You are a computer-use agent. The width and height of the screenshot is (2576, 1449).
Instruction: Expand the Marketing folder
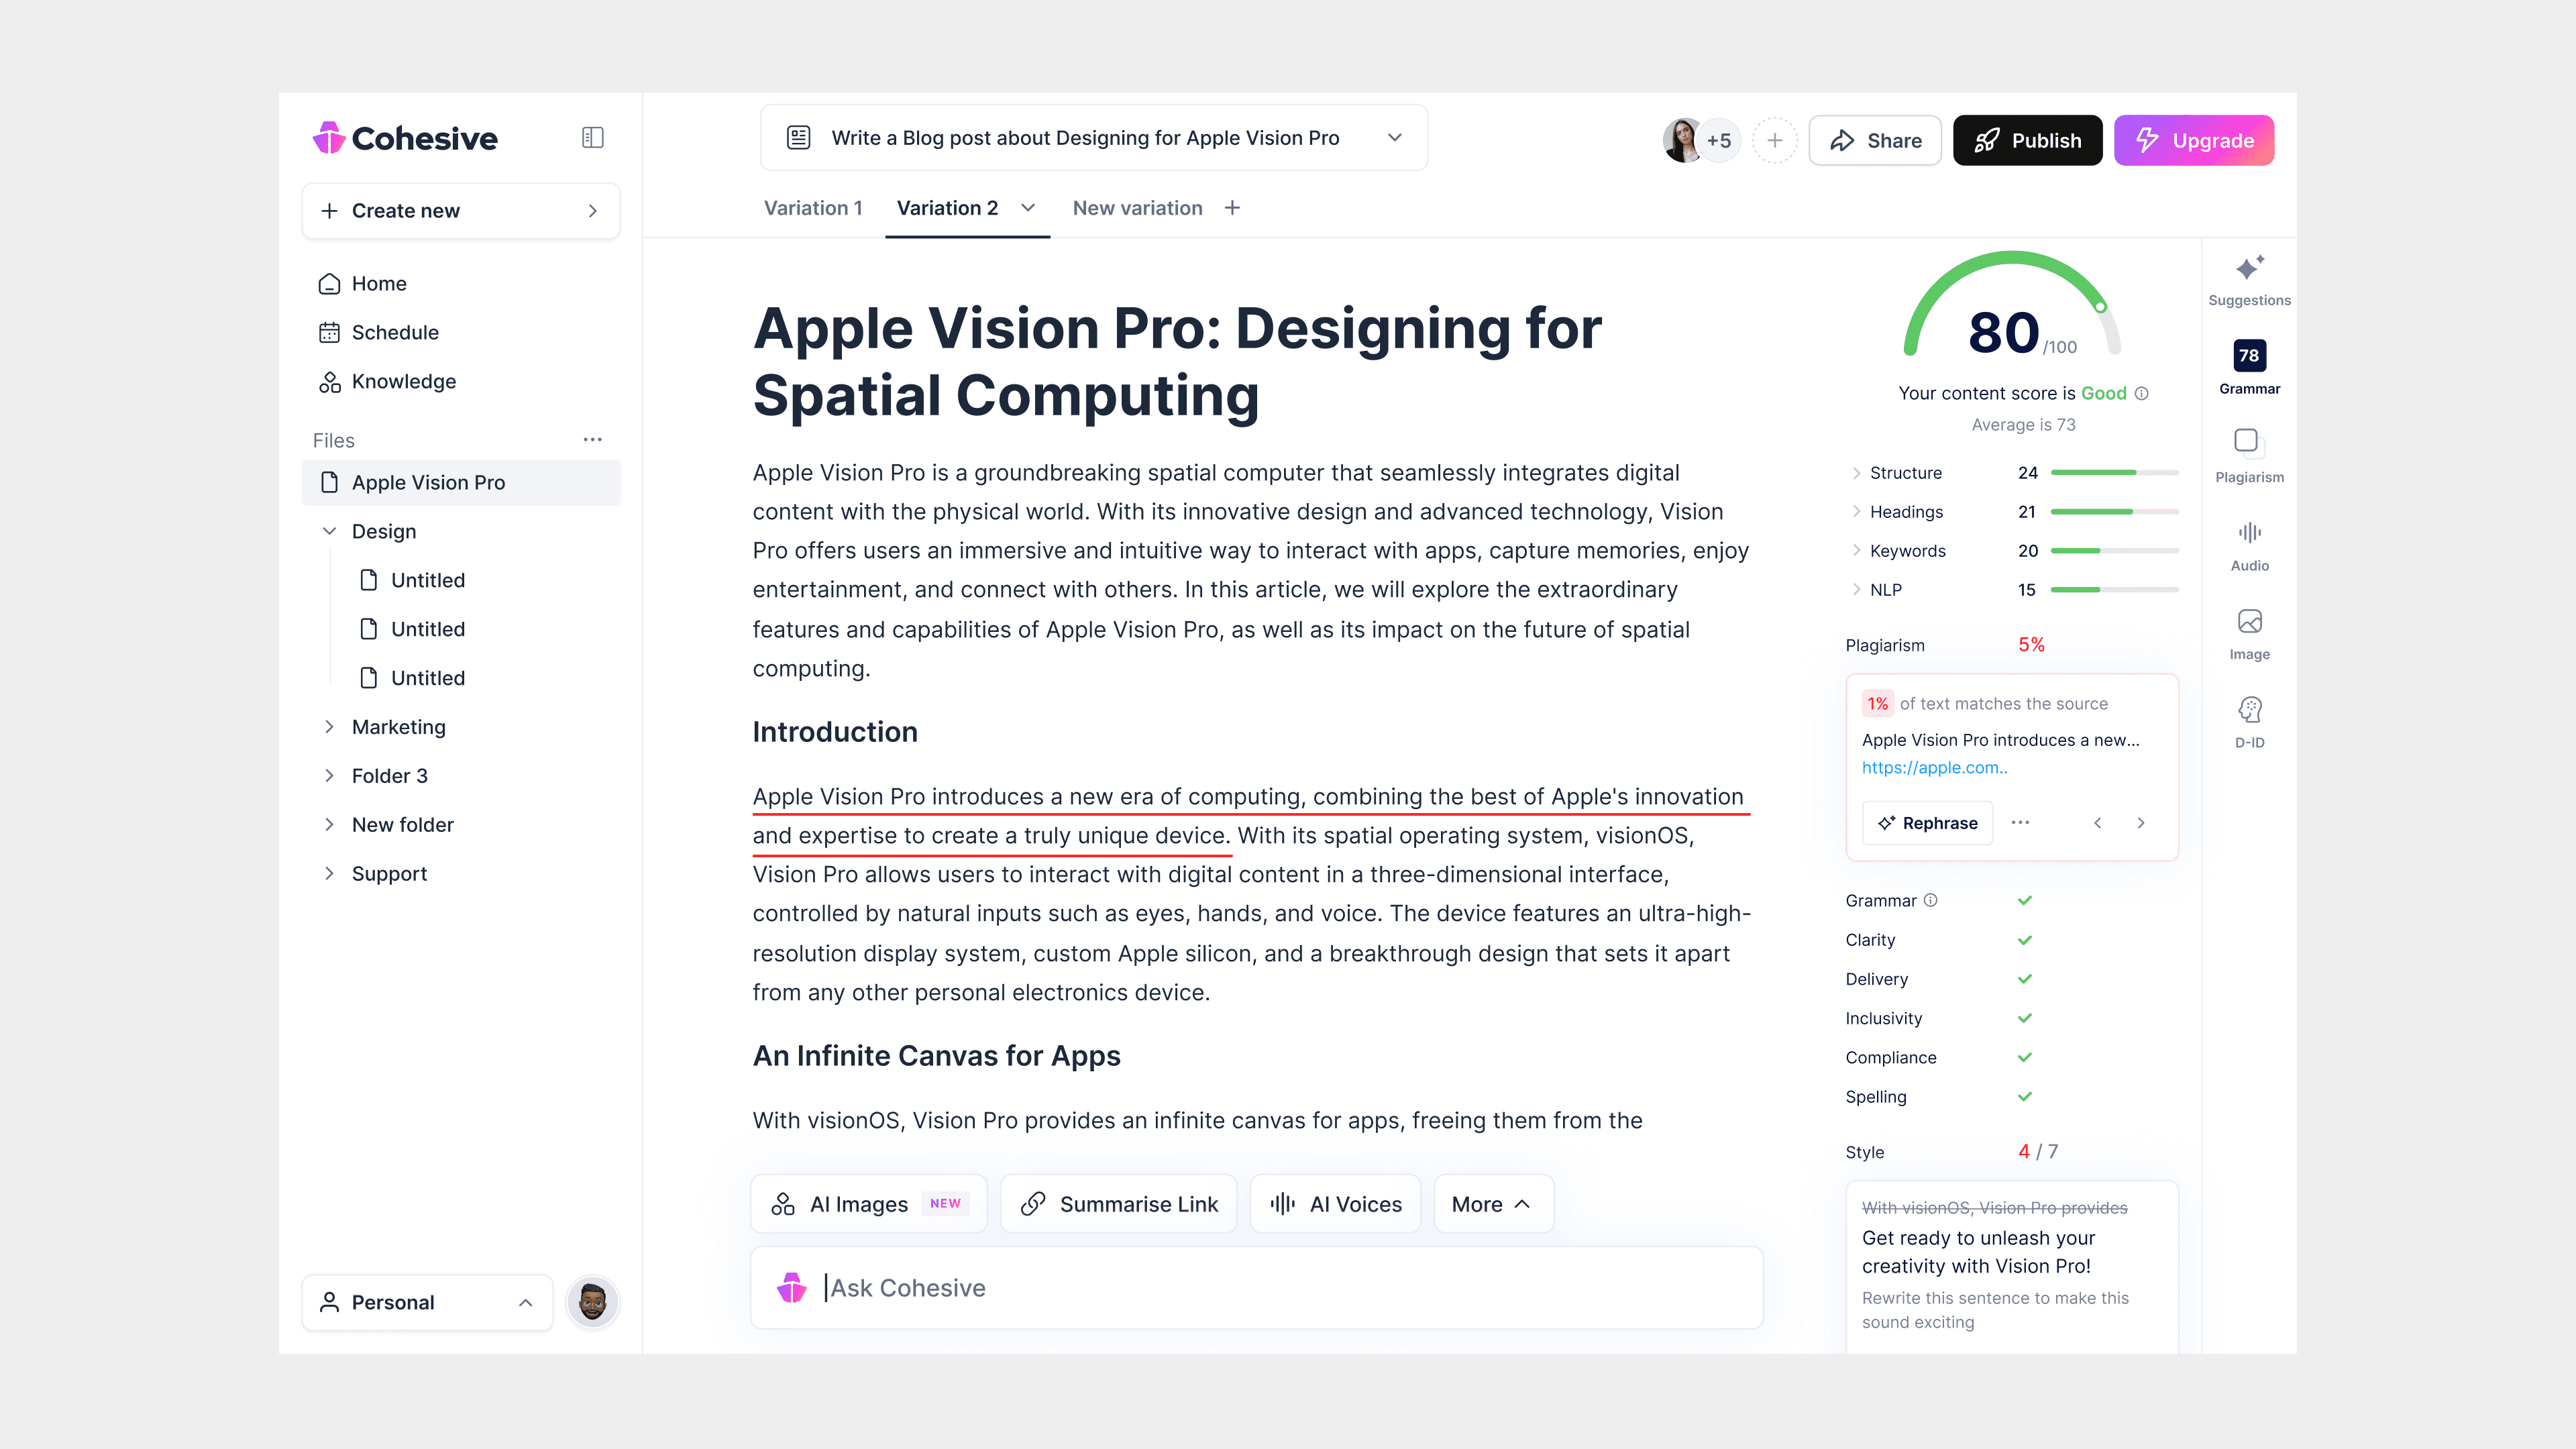pos(329,727)
